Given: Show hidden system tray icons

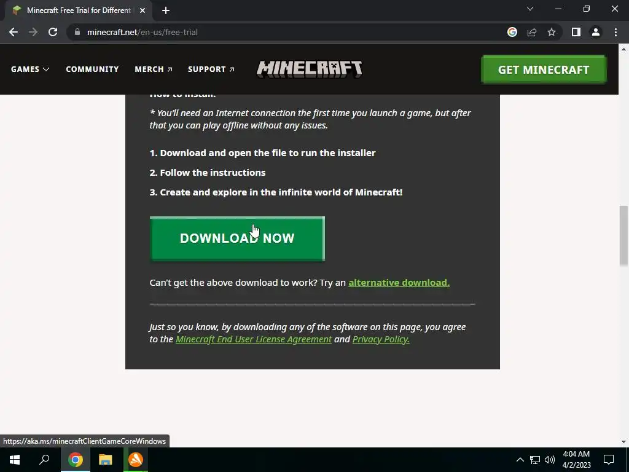Looking at the screenshot, I should pyautogui.click(x=520, y=460).
